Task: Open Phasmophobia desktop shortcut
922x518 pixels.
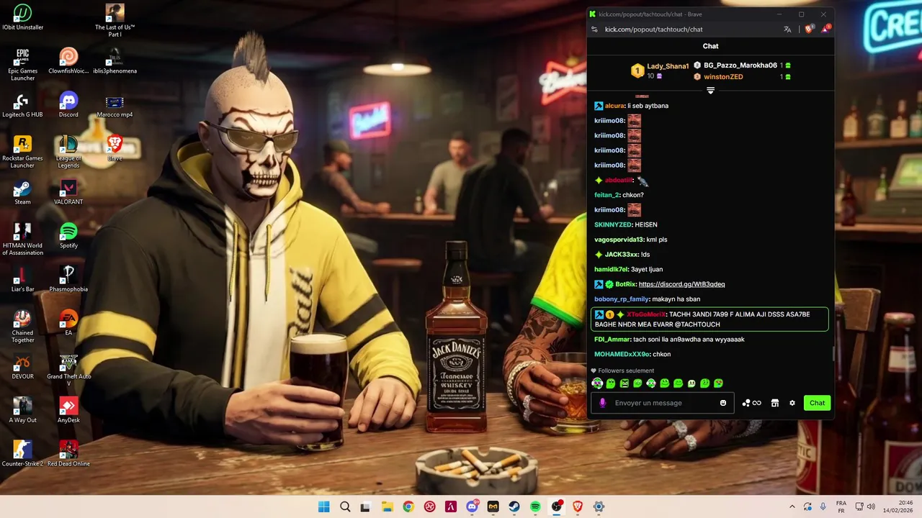Action: [x=68, y=279]
